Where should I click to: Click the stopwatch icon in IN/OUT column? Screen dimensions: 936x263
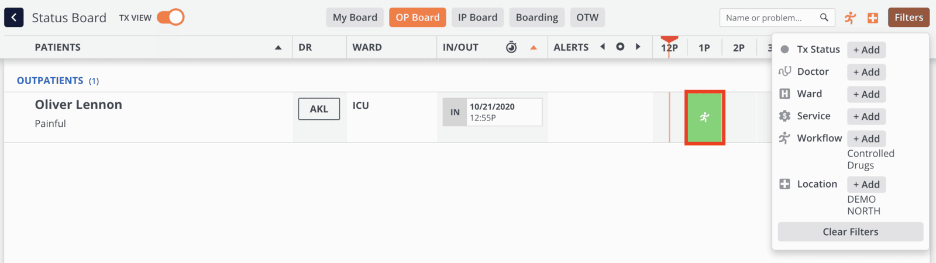point(511,47)
